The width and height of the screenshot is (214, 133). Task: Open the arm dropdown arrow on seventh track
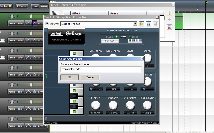pos(46,126)
